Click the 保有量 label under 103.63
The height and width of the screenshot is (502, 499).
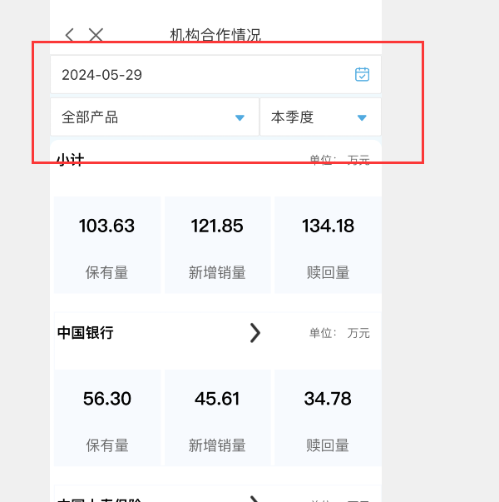106,272
